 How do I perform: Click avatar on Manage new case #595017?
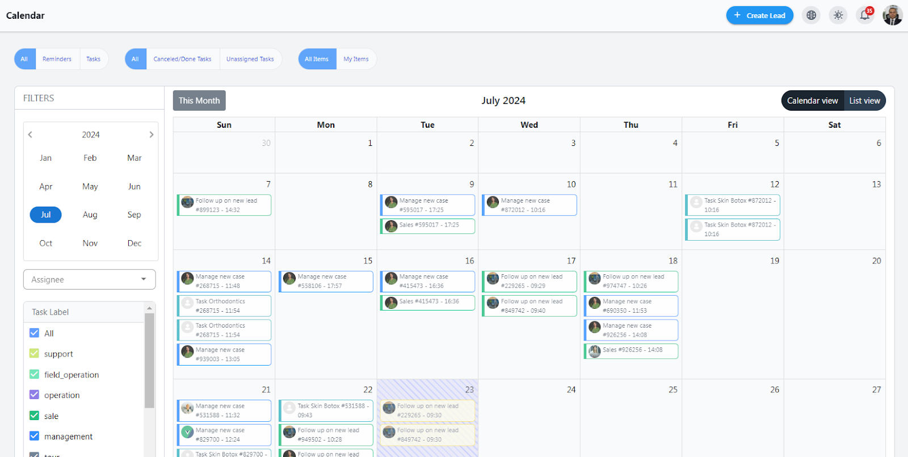coord(391,202)
